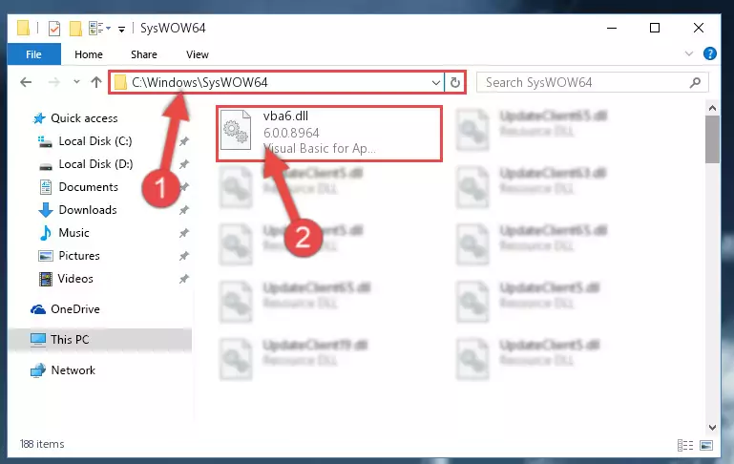Click the OneDrive cloud icon

pos(38,309)
